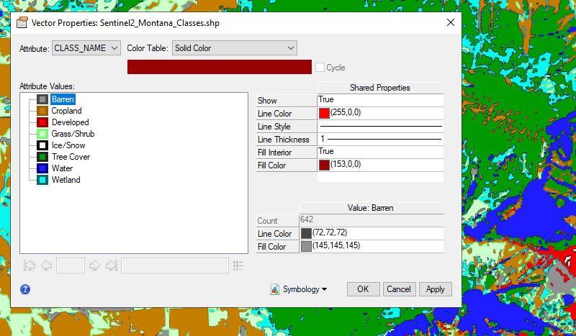Screen dimensions: 576x336
Task: Click the Tree Cover green class icon
Action: (42, 157)
